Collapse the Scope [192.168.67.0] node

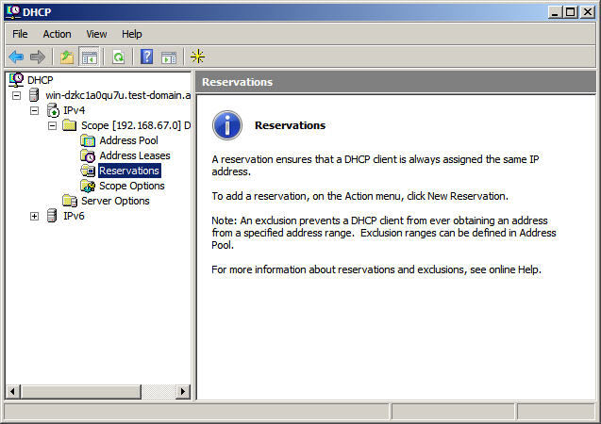53,125
